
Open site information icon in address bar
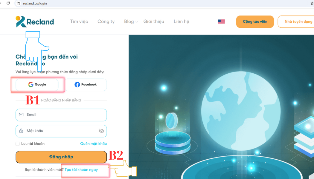click(18, 3)
